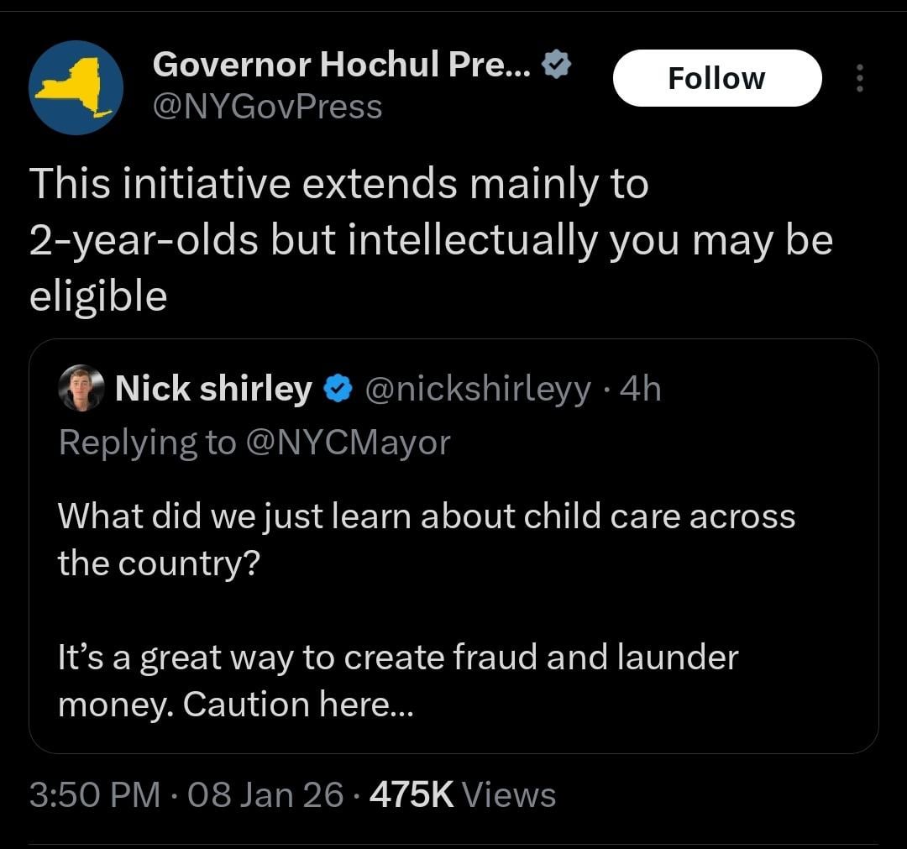This screenshot has width=907, height=849.
Task: Open the Governor Hochul Pre... display name
Action: [341, 65]
